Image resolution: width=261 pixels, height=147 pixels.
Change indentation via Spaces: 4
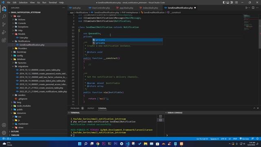coord(214,139)
